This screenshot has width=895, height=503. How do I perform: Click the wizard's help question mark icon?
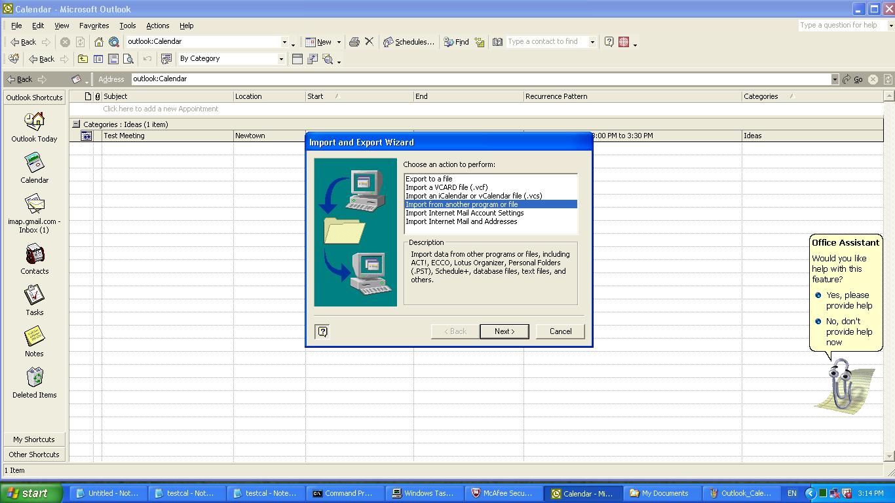(x=322, y=331)
